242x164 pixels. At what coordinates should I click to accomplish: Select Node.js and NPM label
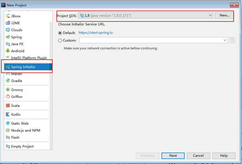click(x=26, y=130)
